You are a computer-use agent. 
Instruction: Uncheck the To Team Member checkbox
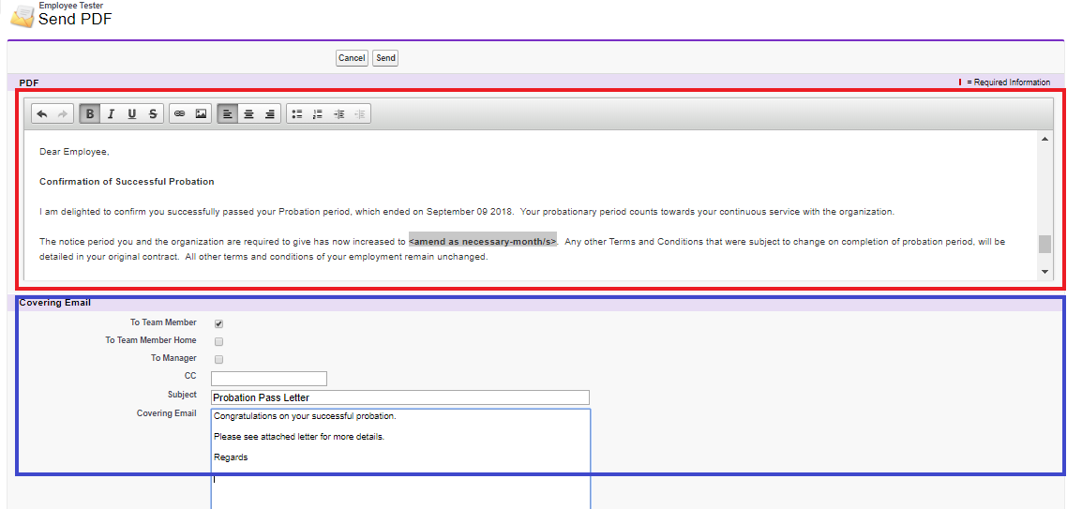pyautogui.click(x=218, y=324)
